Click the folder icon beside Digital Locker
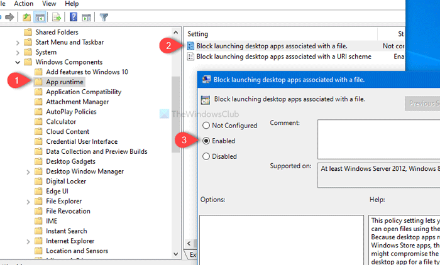The height and width of the screenshot is (265, 440). pyautogui.click(x=38, y=181)
